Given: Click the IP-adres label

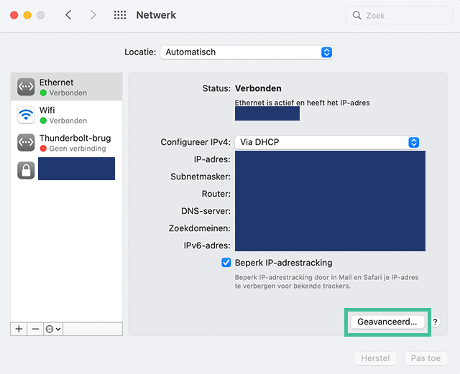Looking at the screenshot, I should click(x=212, y=159).
